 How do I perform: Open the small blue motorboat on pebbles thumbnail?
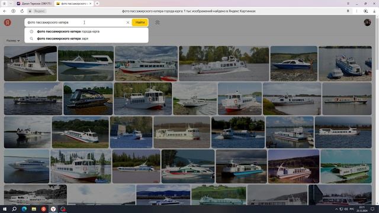coord(294,63)
